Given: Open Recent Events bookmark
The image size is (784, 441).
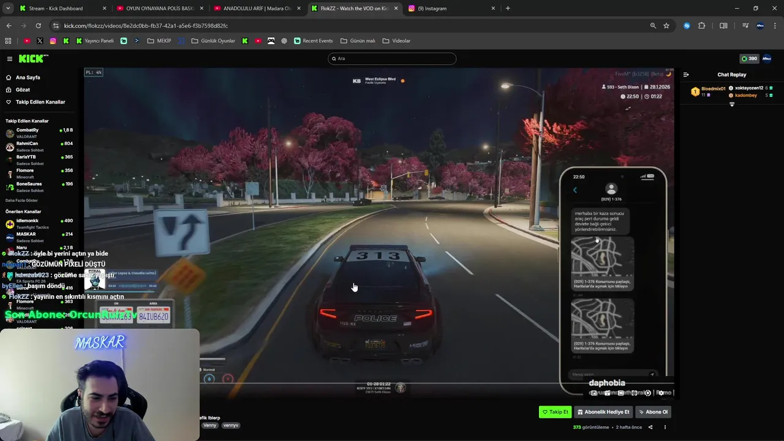Looking at the screenshot, I should [314, 41].
